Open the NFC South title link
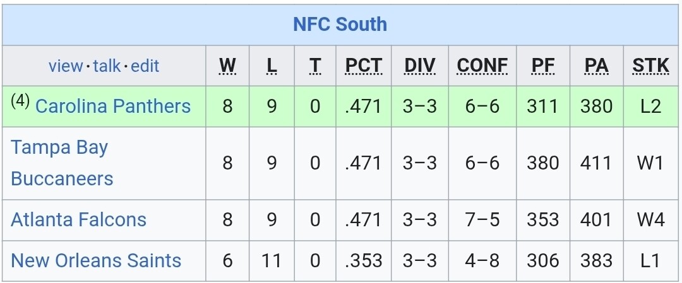This screenshot has width=682, height=283. (340, 25)
